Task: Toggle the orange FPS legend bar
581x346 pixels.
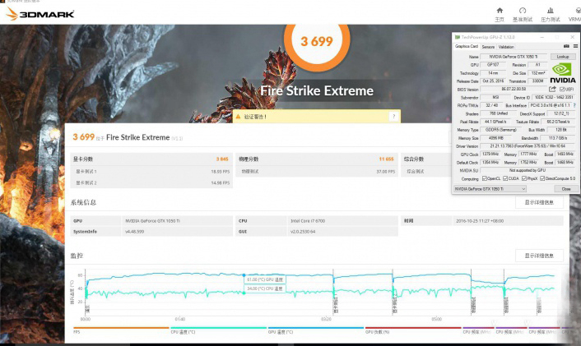Action: point(121,328)
